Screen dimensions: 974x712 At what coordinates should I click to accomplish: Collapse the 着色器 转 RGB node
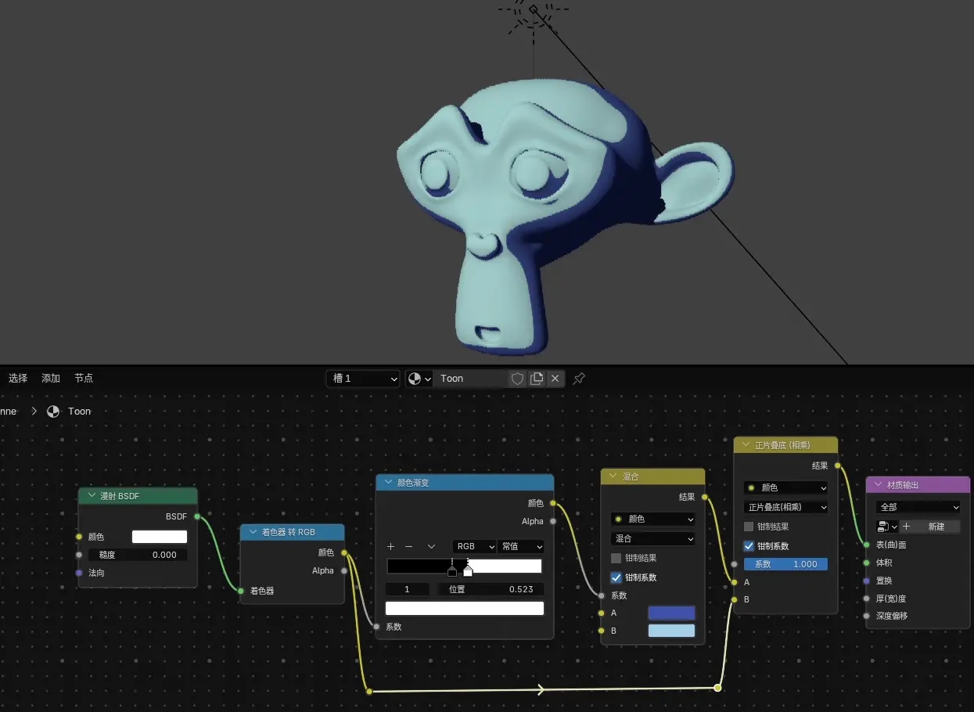[253, 532]
